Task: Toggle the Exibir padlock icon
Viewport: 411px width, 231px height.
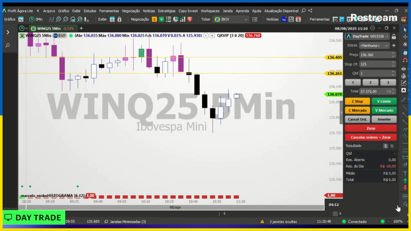Action: [119, 19]
